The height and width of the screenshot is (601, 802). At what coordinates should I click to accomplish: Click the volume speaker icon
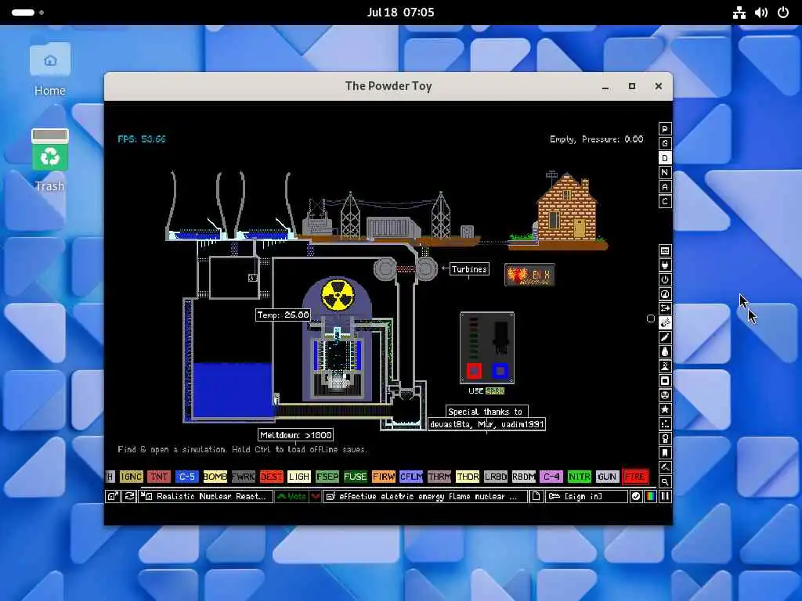click(761, 13)
